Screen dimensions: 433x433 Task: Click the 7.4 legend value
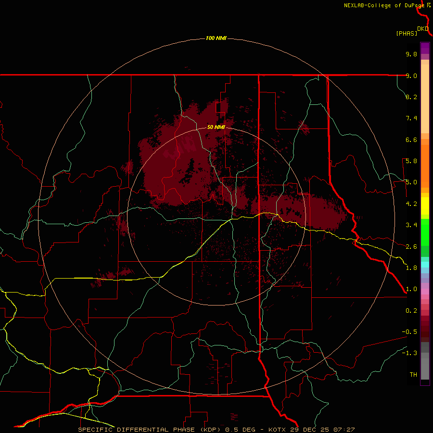click(411, 118)
